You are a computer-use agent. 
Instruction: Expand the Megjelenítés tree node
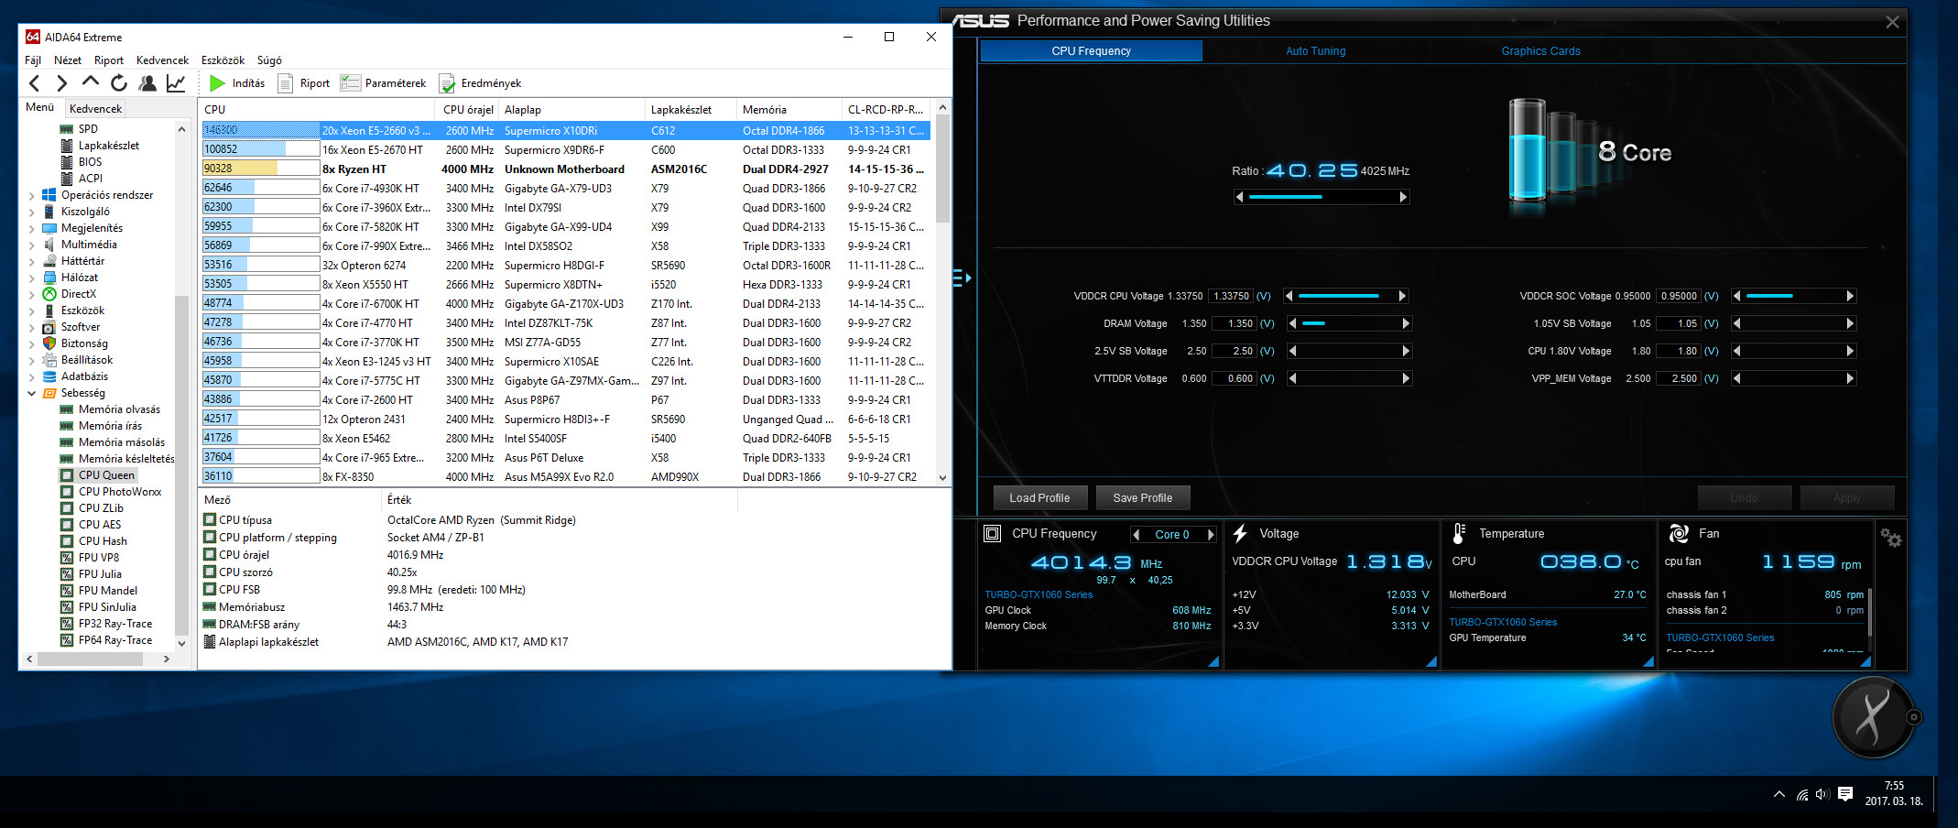(32, 228)
